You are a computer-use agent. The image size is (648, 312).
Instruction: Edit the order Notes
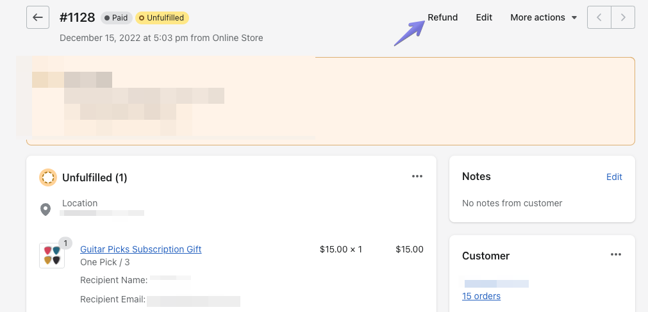pyautogui.click(x=614, y=177)
